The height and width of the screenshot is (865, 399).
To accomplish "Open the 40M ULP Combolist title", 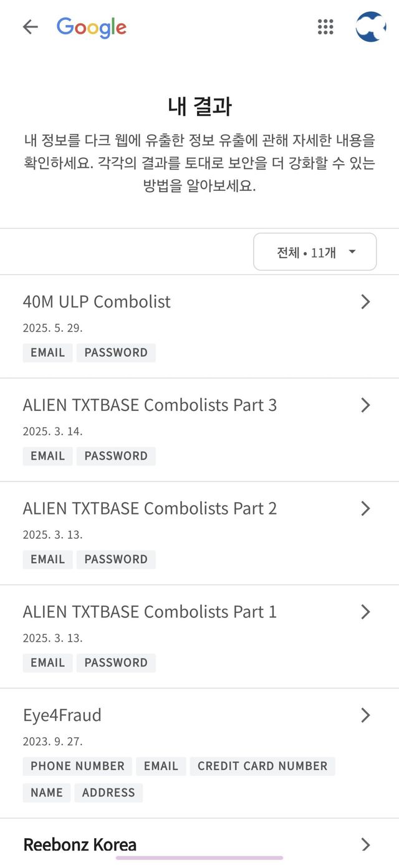I will tap(97, 302).
